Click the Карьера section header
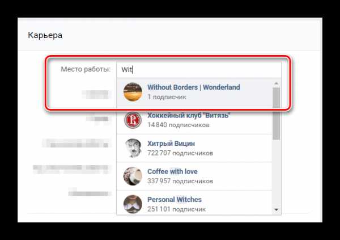Image resolution: width=340 pixels, height=240 pixels. 45,35
